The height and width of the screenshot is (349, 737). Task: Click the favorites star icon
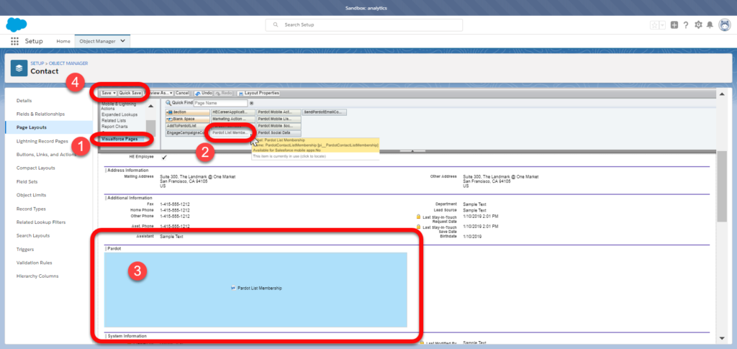(654, 25)
